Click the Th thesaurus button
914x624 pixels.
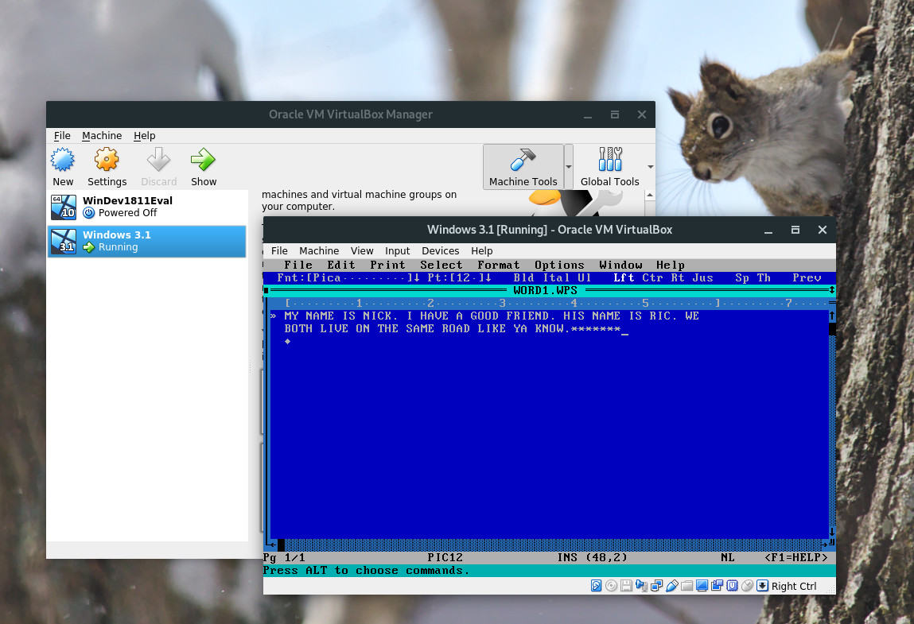764,278
